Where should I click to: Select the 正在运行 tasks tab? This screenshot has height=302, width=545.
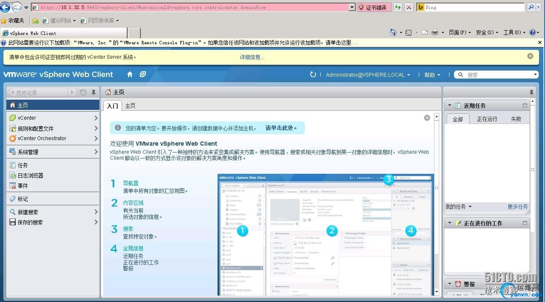(x=487, y=119)
